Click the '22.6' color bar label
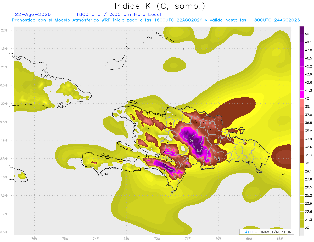The width and height of the screenshot is (314, 242). (x=309, y=212)
